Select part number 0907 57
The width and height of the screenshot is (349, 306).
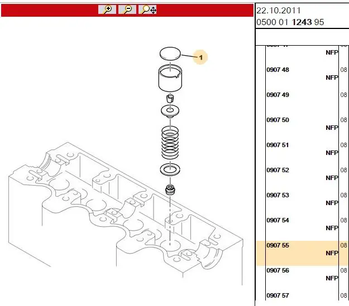pyautogui.click(x=278, y=295)
